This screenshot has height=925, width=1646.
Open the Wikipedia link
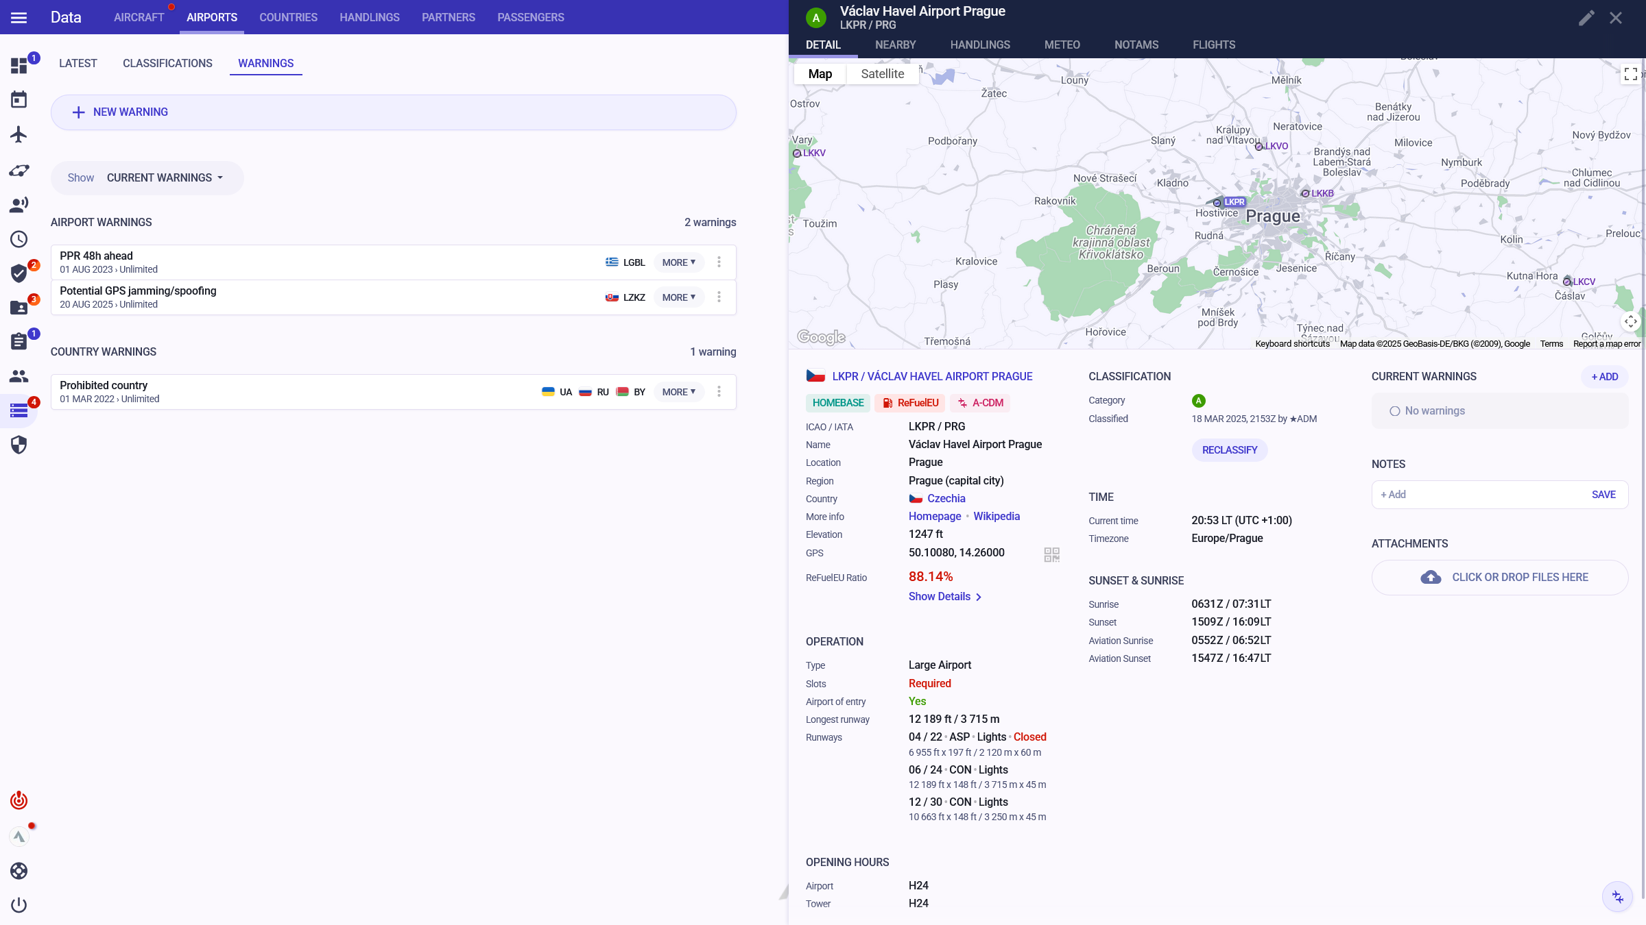pyautogui.click(x=996, y=517)
